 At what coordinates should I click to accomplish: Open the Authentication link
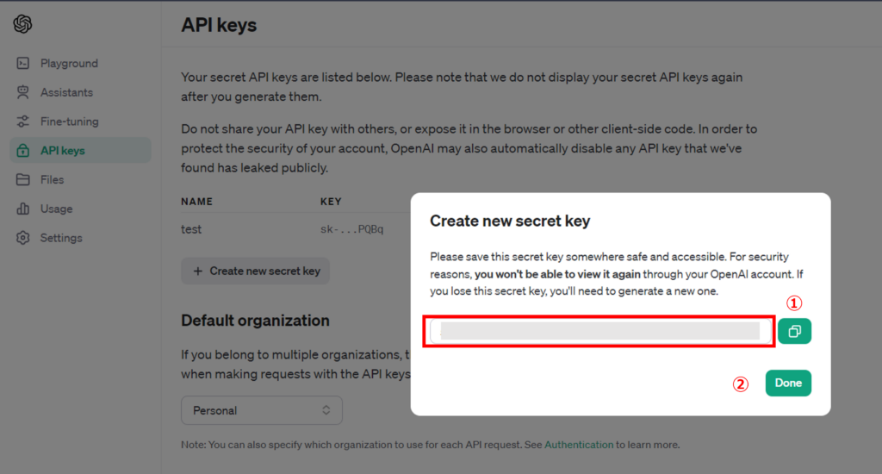click(x=579, y=445)
